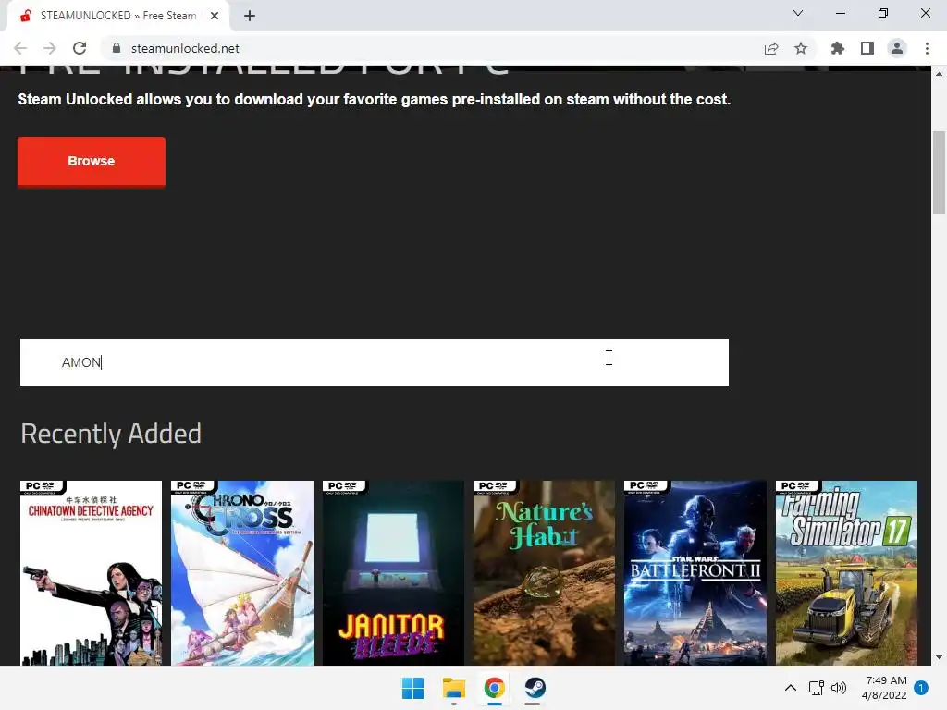Image resolution: width=947 pixels, height=710 pixels.
Task: Click page vertical scrollbar thumb
Action: pyautogui.click(x=939, y=173)
